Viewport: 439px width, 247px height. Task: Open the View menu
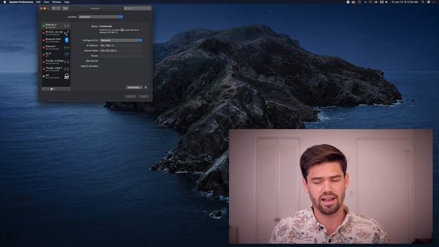click(x=47, y=2)
